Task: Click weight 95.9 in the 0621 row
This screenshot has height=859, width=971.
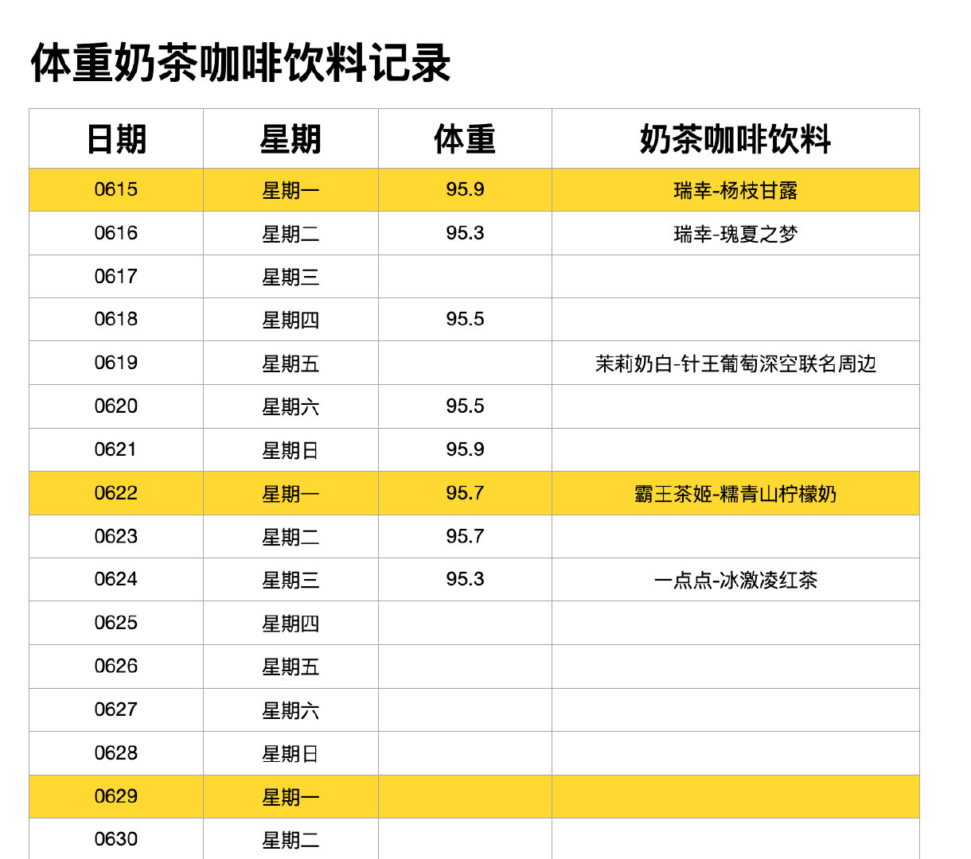Action: 465,450
